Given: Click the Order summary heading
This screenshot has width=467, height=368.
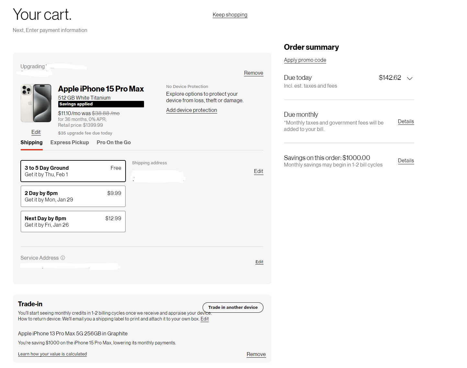Looking at the screenshot, I should (311, 47).
